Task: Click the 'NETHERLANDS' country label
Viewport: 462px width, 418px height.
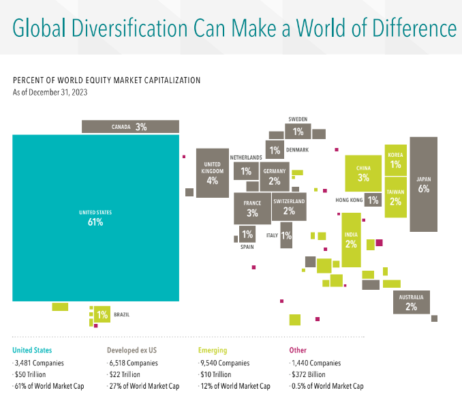Action: pyautogui.click(x=246, y=158)
